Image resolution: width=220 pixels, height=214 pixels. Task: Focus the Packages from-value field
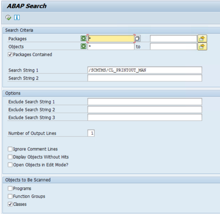point(111,38)
